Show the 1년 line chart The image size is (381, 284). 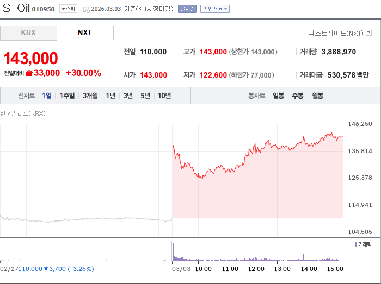coord(110,96)
